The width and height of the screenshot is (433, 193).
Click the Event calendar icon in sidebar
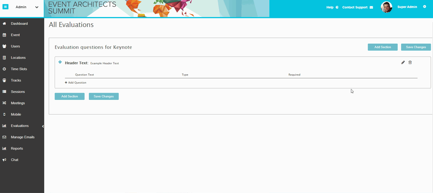coord(4,35)
